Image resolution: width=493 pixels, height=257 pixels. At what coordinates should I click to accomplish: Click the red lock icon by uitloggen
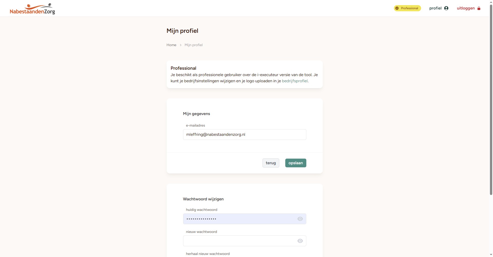point(479,8)
